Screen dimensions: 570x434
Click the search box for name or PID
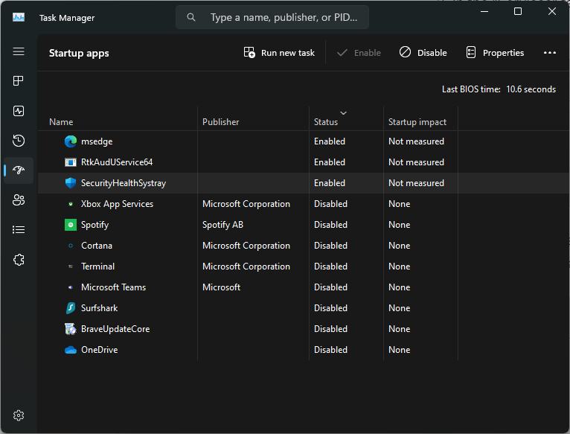272,17
